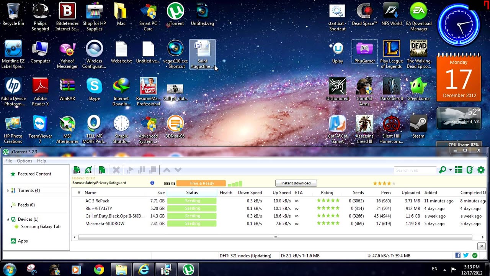Open Apps in the sidebar
The height and width of the screenshot is (276, 490).
(23, 241)
